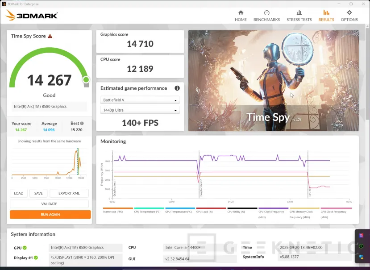Select the Benchmarks circular-arrow icon
This screenshot has width=370, height=270.
tap(266, 13)
